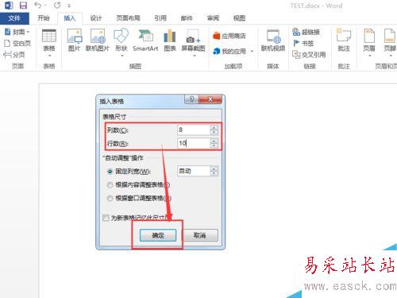Decrease the 列数 column count

214,132
